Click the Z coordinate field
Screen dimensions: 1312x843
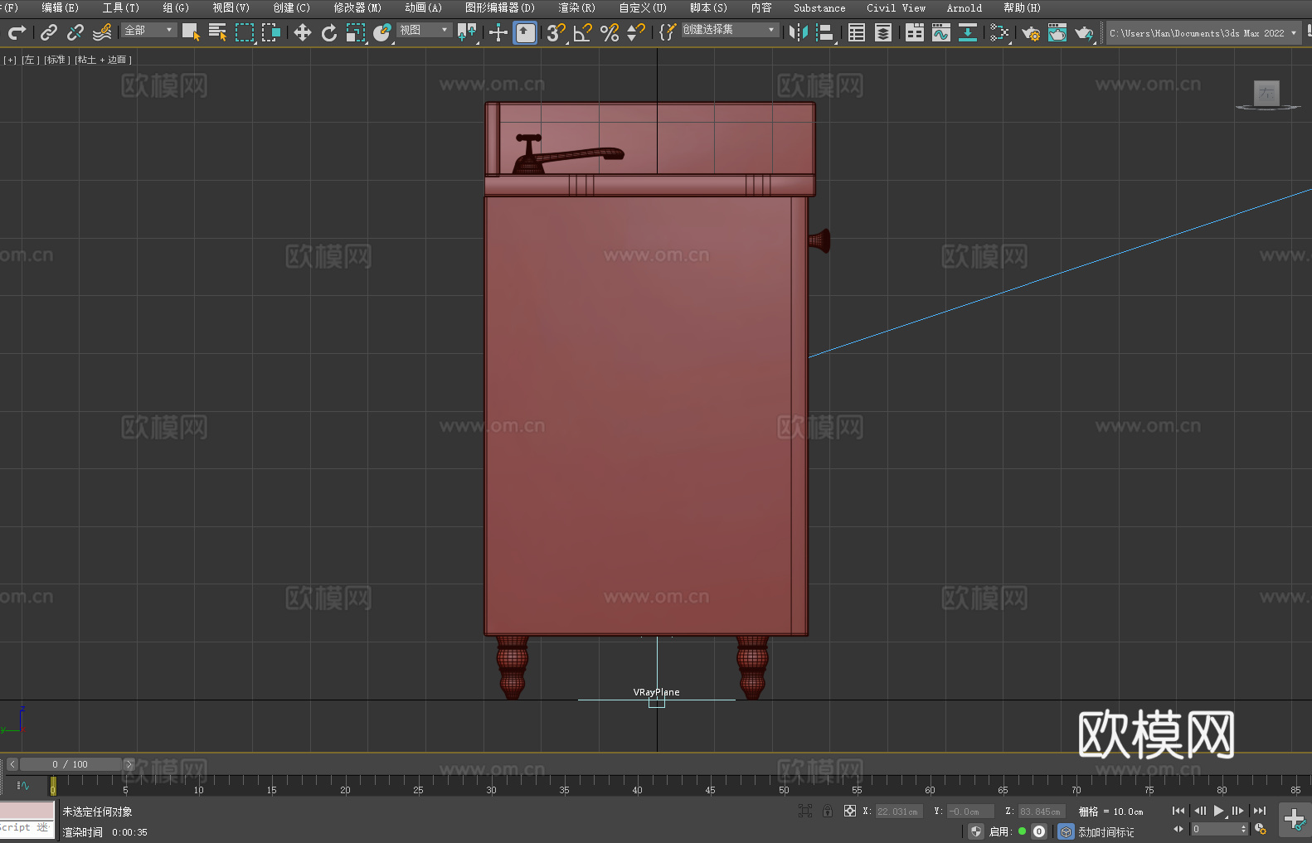(1041, 812)
